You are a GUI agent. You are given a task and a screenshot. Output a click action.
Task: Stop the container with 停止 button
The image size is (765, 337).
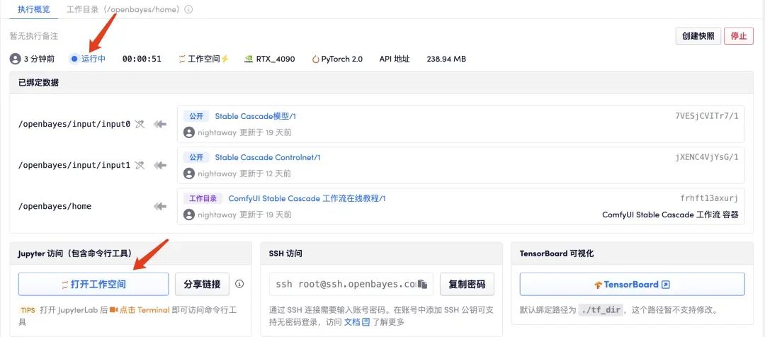738,36
